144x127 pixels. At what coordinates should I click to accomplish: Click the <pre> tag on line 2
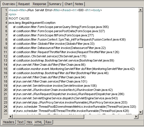(x=12, y=14)
